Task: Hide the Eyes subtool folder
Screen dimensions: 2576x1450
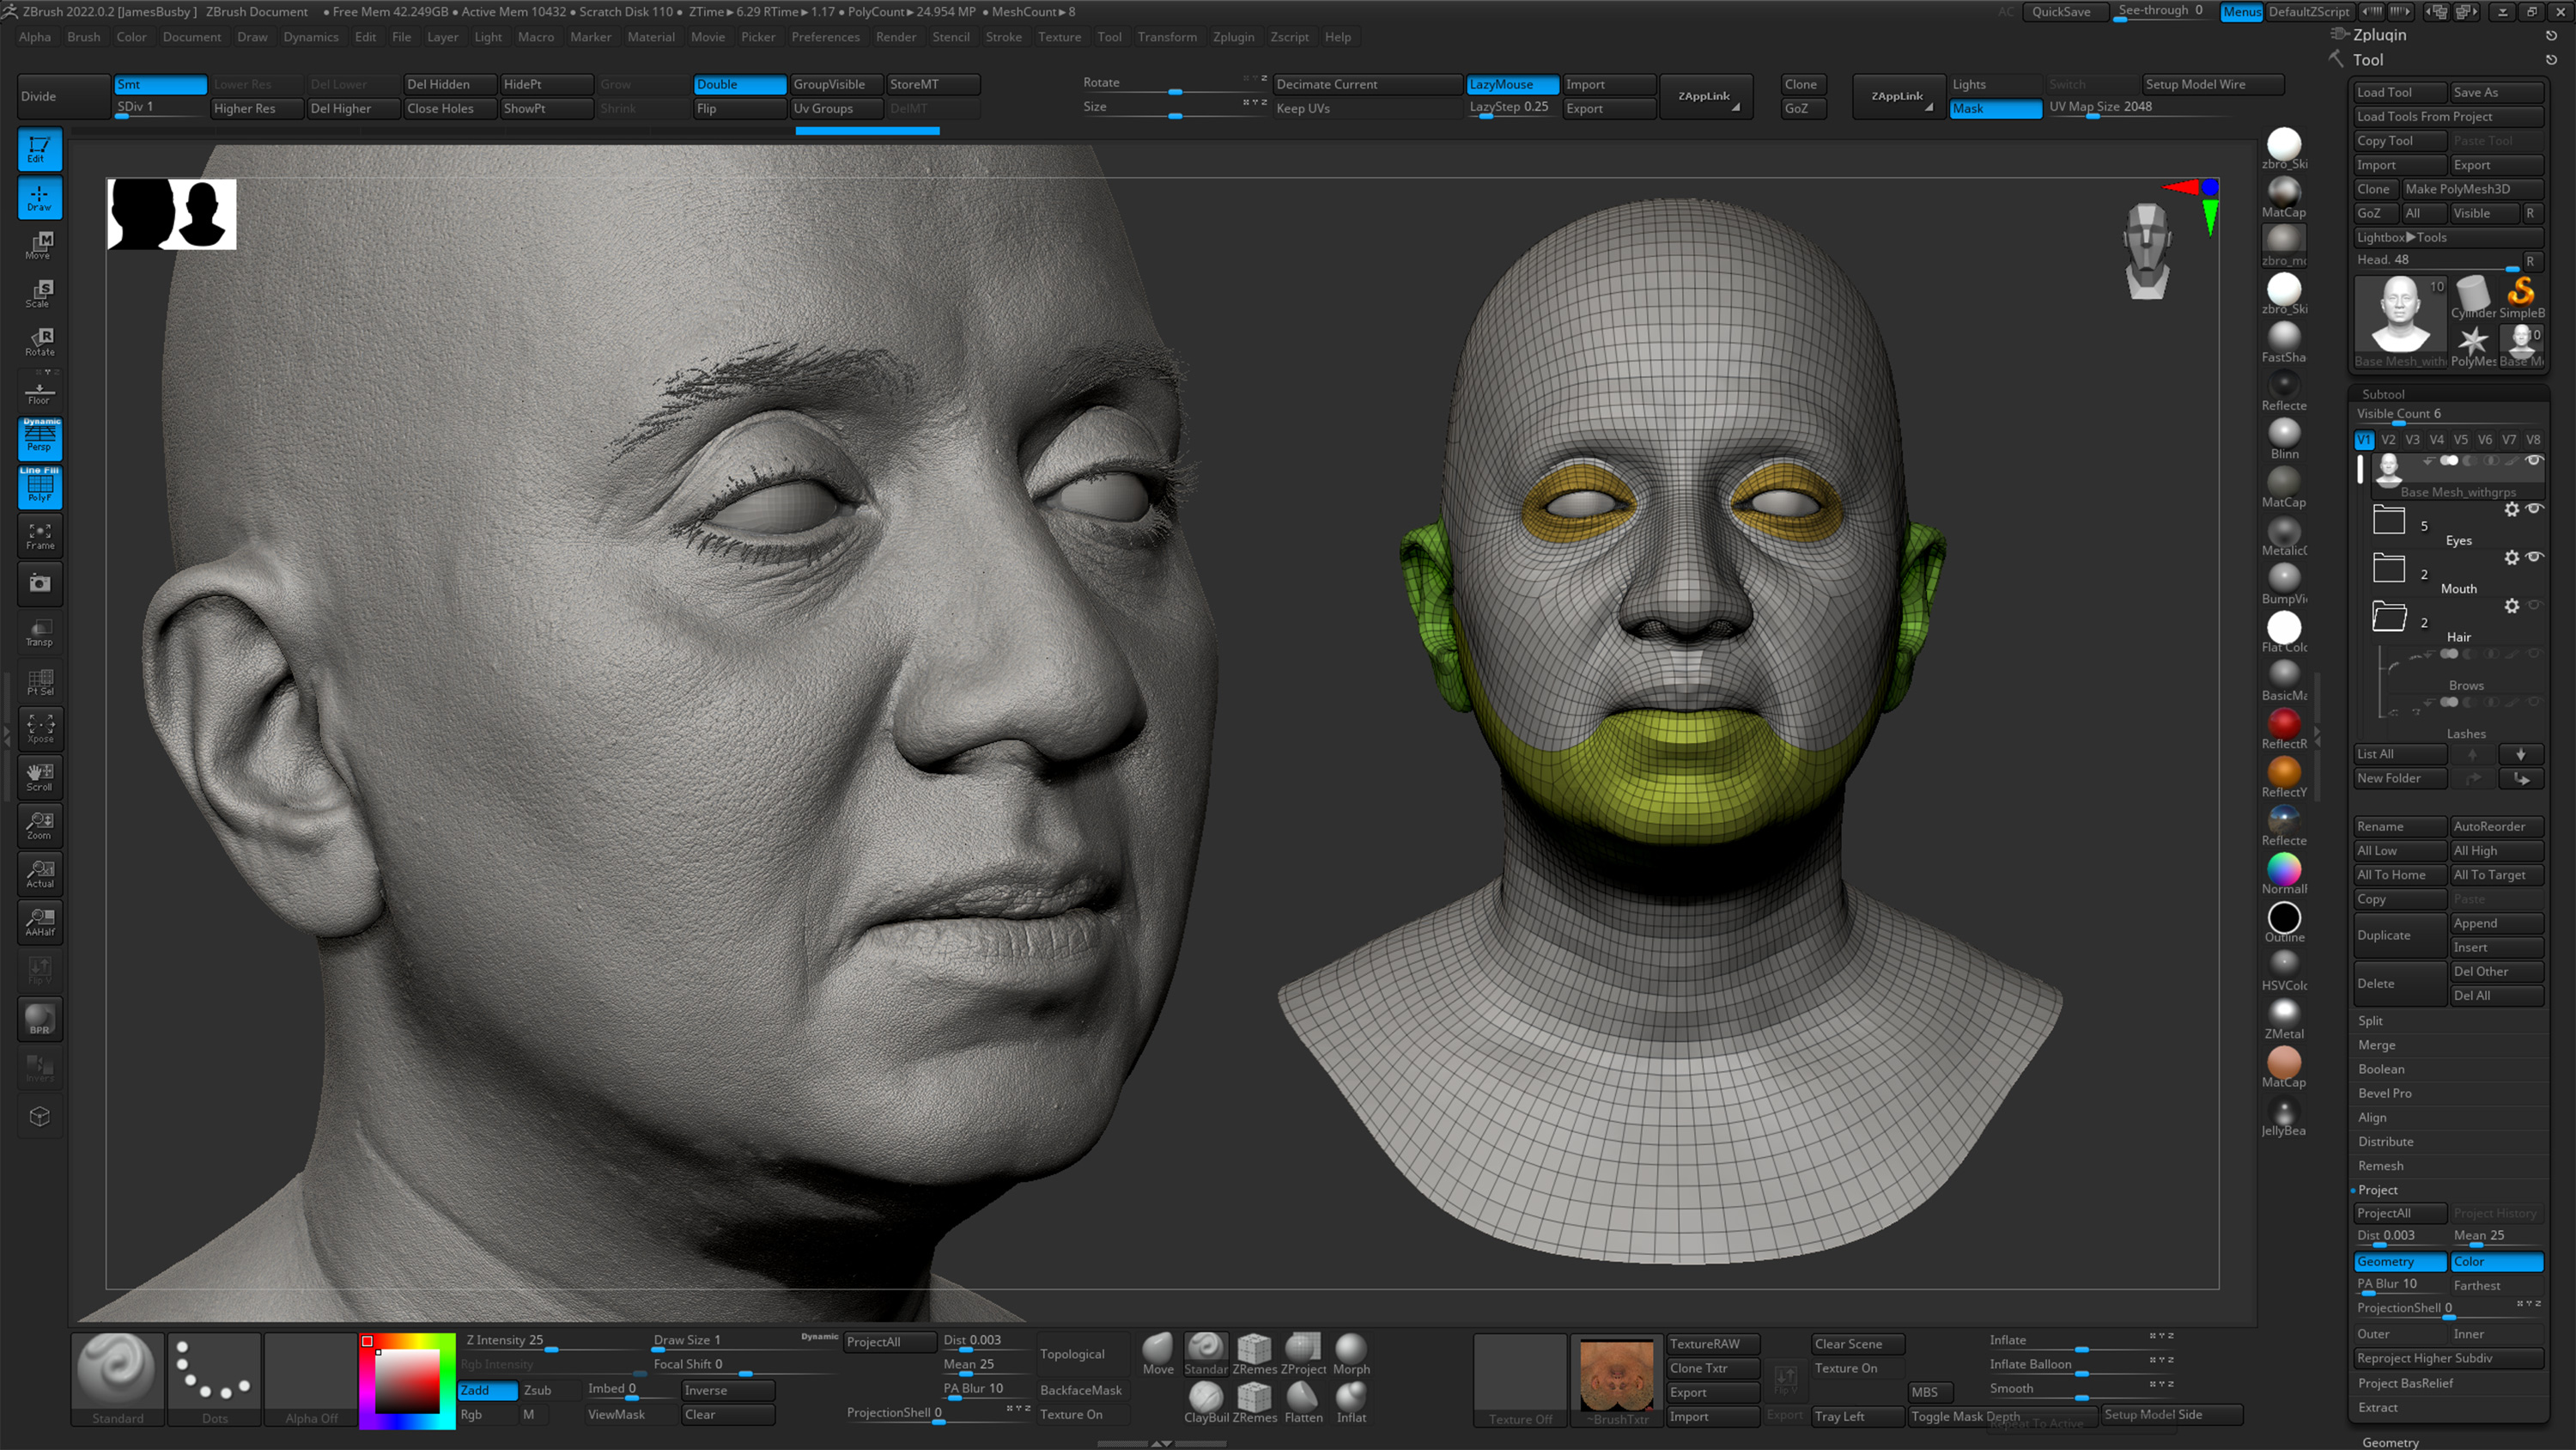Action: 2534,509
